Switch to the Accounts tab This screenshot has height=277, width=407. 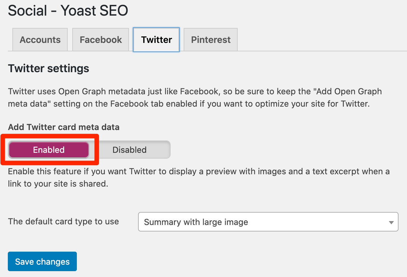(40, 39)
